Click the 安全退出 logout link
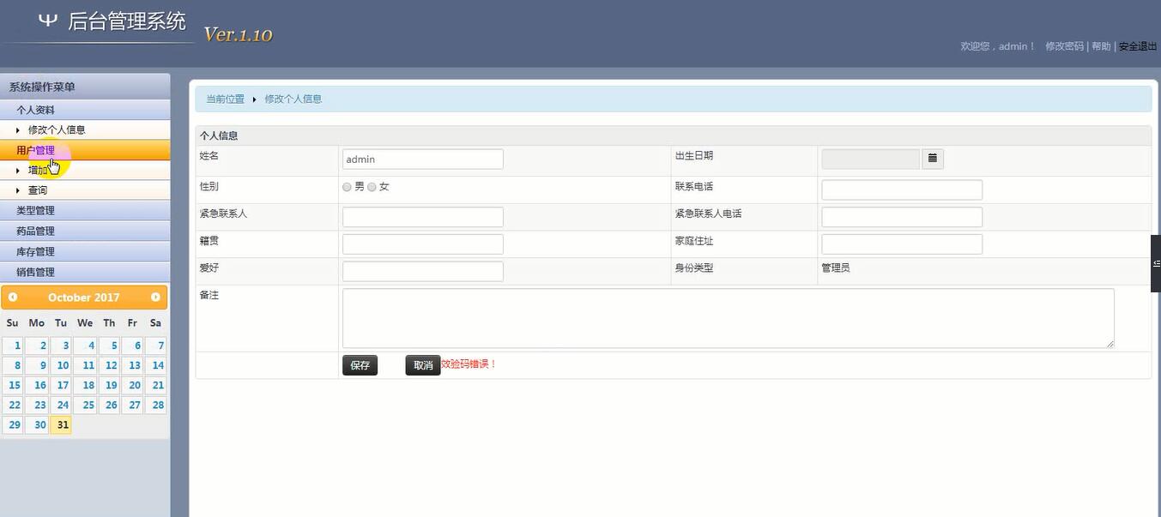Image resolution: width=1161 pixels, height=517 pixels. point(1138,46)
